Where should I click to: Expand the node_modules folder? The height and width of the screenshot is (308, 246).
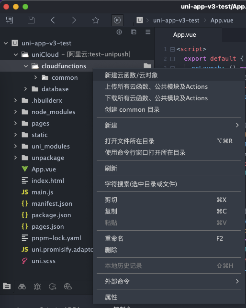pos(15,112)
